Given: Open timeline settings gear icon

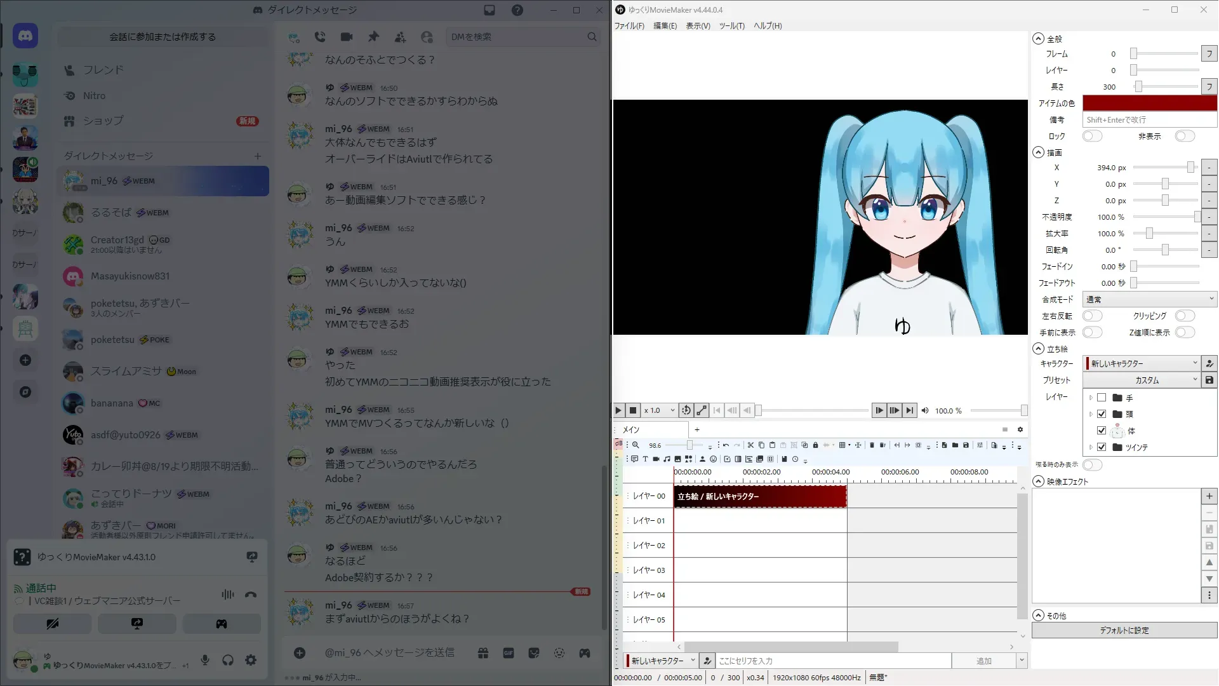Looking at the screenshot, I should click(1020, 429).
